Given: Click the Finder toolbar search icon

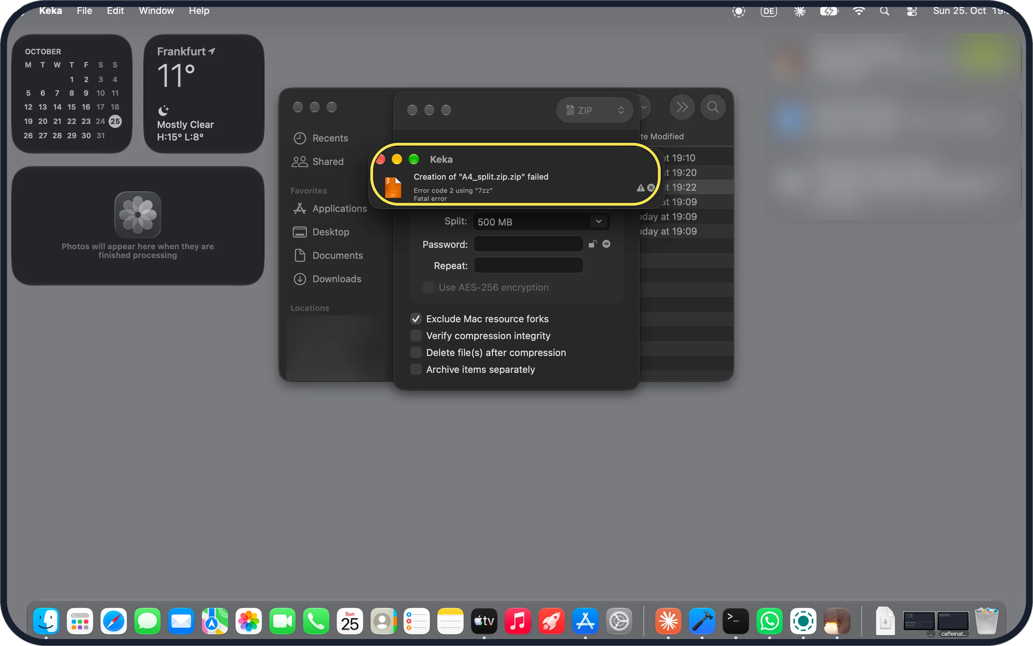Looking at the screenshot, I should (712, 107).
